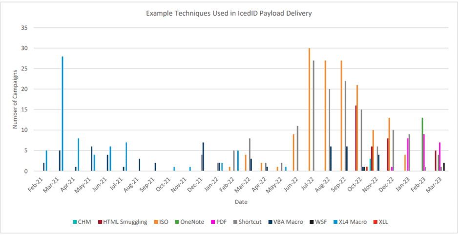
Task: Click the Jan-23 magenta PDF bar
Action: tap(407, 155)
